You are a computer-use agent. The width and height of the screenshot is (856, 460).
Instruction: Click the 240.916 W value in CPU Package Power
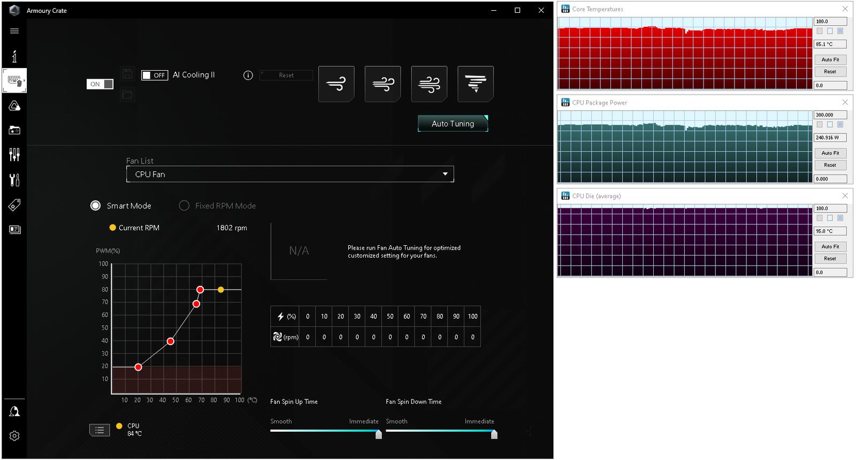tap(830, 138)
